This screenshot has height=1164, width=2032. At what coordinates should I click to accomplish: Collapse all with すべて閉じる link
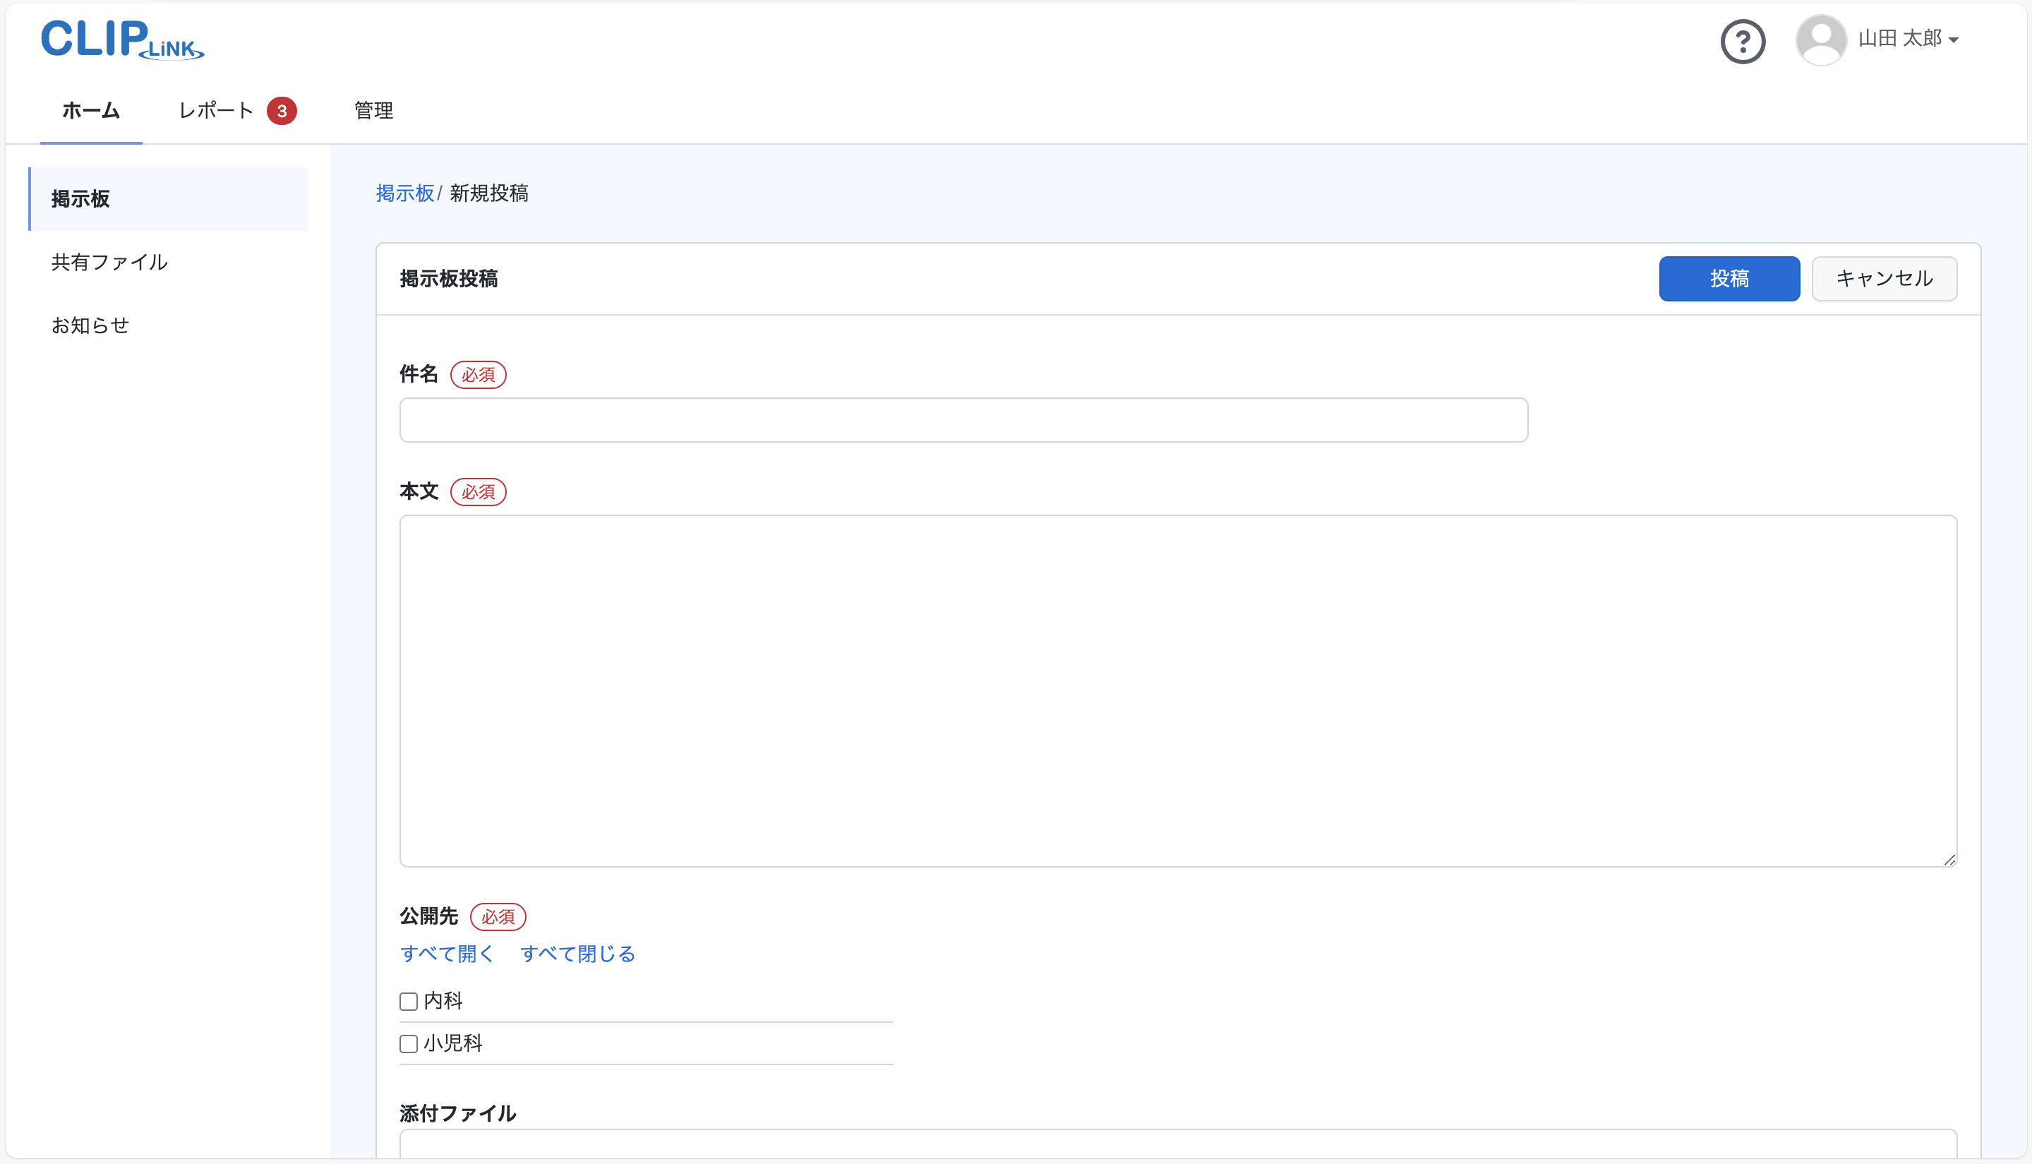(x=577, y=954)
